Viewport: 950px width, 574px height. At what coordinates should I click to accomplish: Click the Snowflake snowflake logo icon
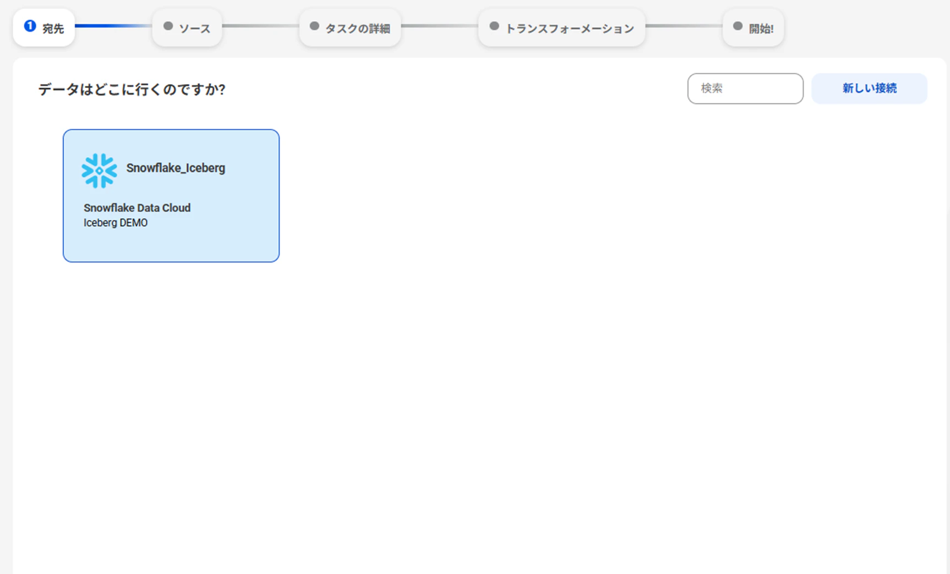pos(100,171)
